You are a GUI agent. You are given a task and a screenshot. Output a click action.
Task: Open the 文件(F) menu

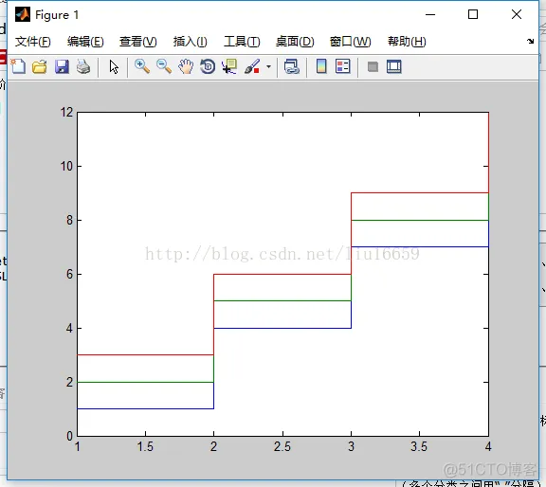[33, 42]
